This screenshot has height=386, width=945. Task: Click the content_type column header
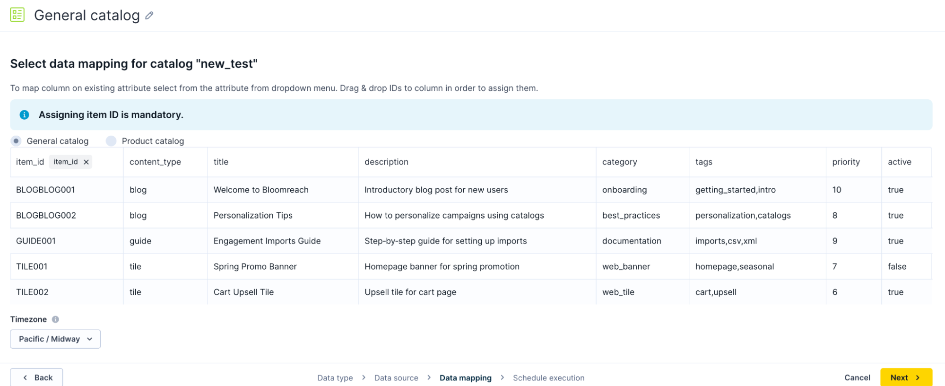tap(155, 162)
